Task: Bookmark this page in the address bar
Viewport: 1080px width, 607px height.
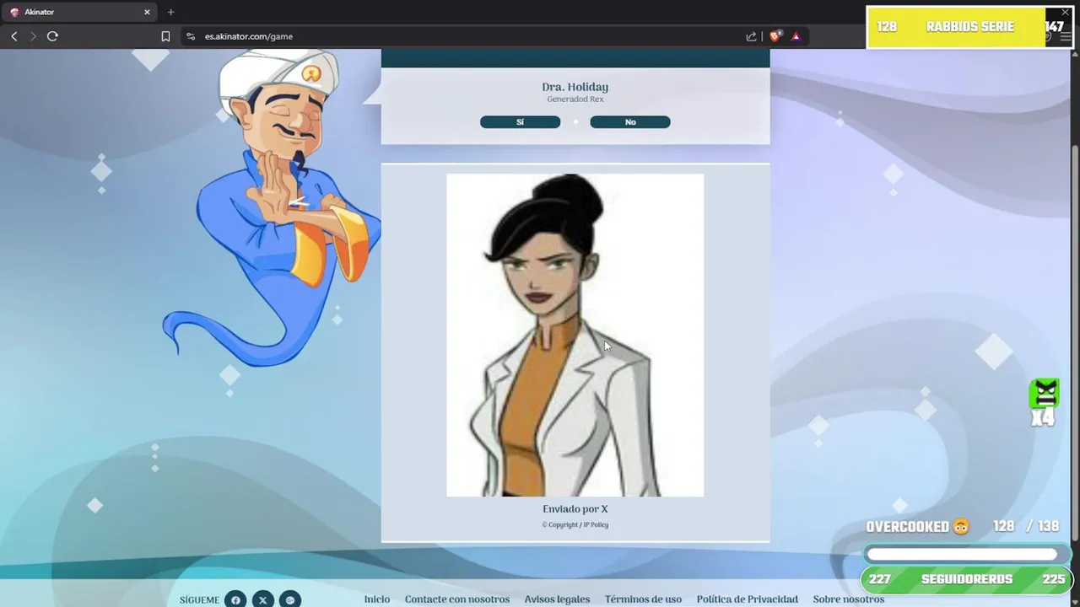Action: coord(165,36)
